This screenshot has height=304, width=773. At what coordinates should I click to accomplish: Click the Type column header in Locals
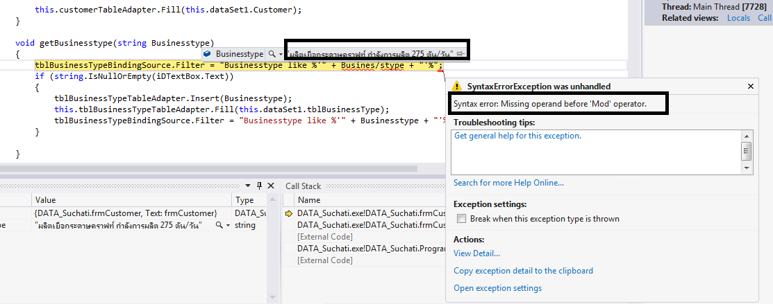pyautogui.click(x=249, y=200)
